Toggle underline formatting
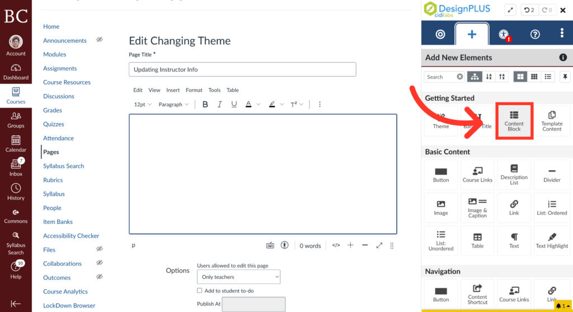The width and height of the screenshot is (573, 312). 234,104
